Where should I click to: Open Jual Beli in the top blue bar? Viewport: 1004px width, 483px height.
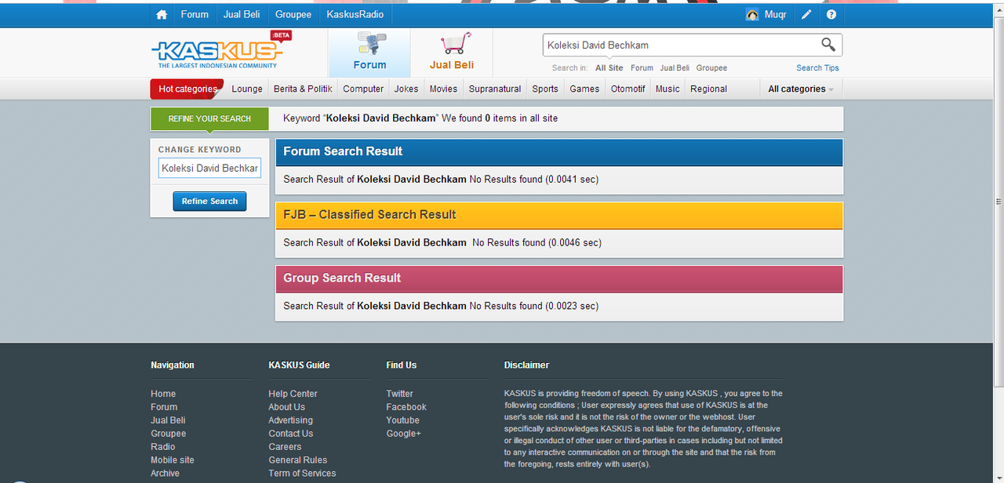tap(242, 15)
